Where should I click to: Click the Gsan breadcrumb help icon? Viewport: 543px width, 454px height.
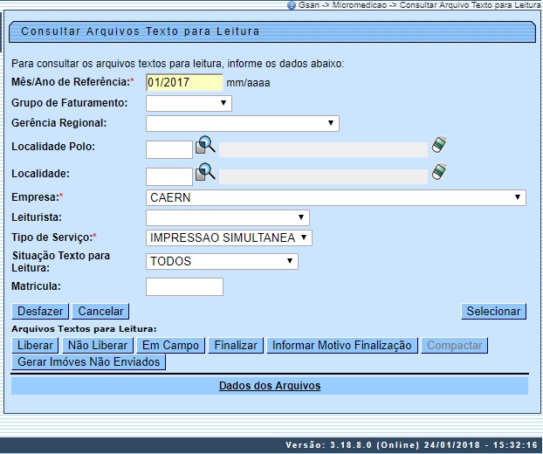point(291,5)
